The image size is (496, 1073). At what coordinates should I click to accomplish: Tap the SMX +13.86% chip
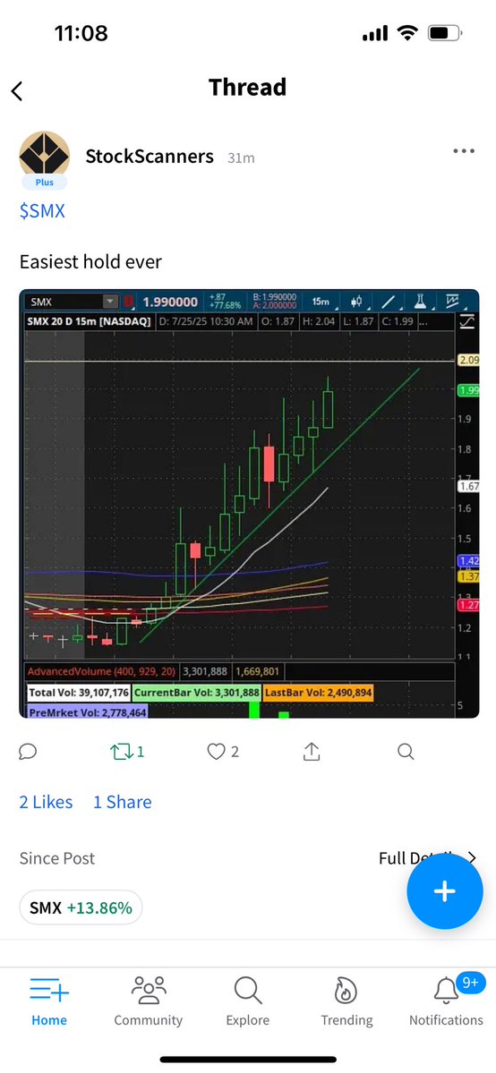coord(81,908)
